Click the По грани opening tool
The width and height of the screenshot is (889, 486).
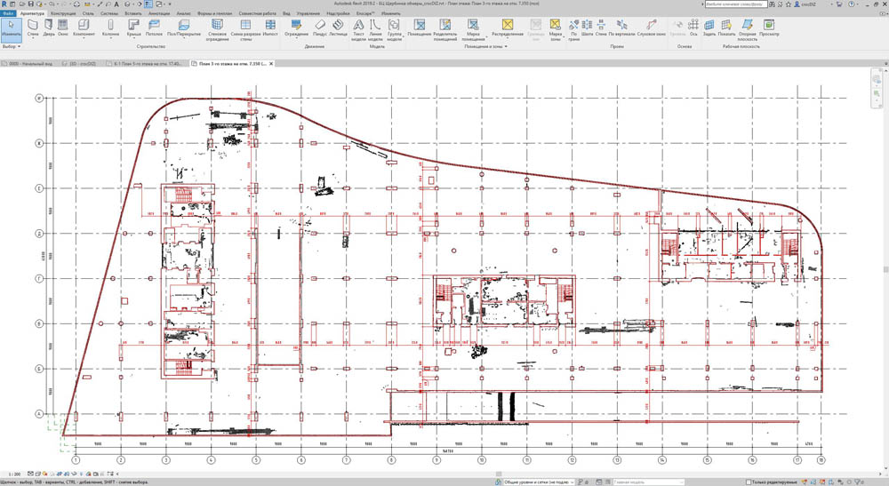tap(573, 30)
